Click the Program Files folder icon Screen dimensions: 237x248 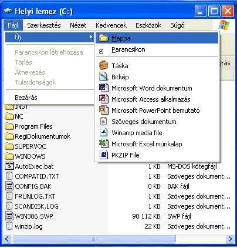9,126
